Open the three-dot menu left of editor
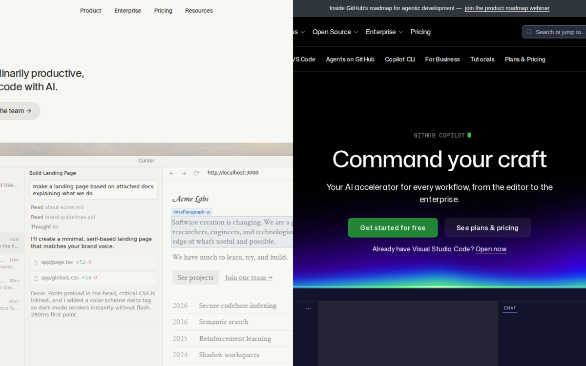The image size is (586, 366). coord(308,308)
